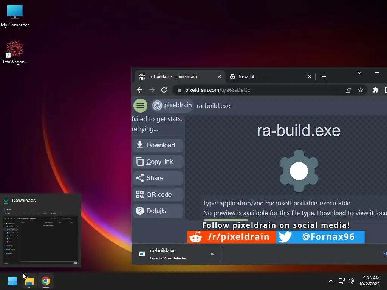Open the @Fornax96 Twitter banner
Screen dimensions: 387x290
coord(320,237)
